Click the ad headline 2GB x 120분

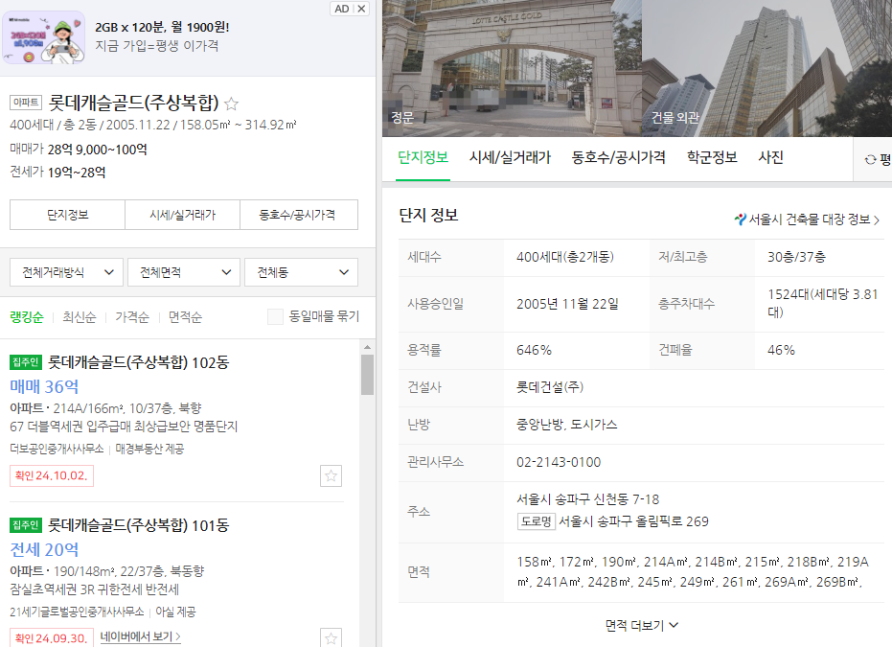pyautogui.click(x=162, y=27)
